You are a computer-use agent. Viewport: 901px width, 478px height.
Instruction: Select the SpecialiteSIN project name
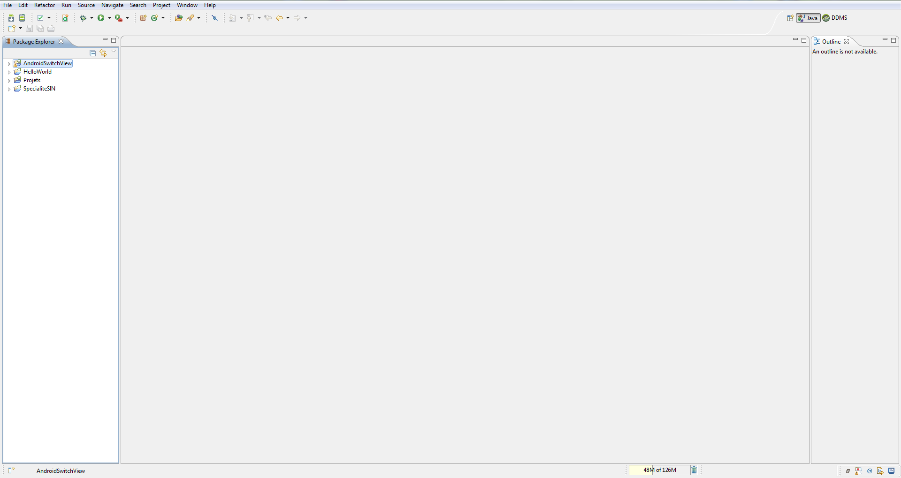tap(39, 89)
